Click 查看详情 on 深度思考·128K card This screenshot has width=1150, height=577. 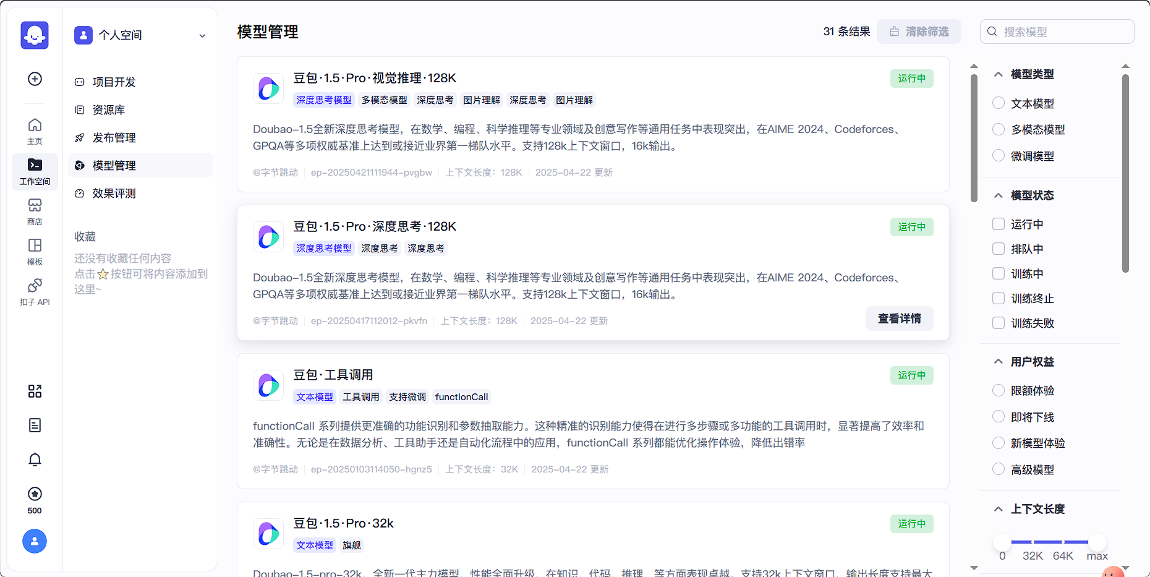tap(900, 318)
